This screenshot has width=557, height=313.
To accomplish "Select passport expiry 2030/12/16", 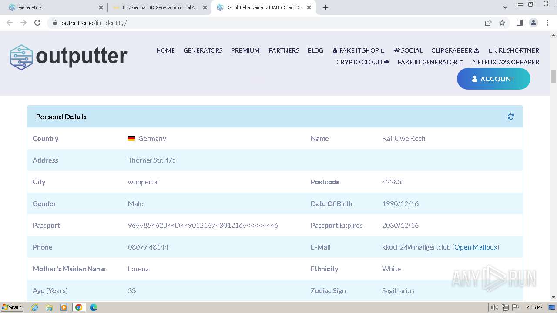I will tap(400, 225).
